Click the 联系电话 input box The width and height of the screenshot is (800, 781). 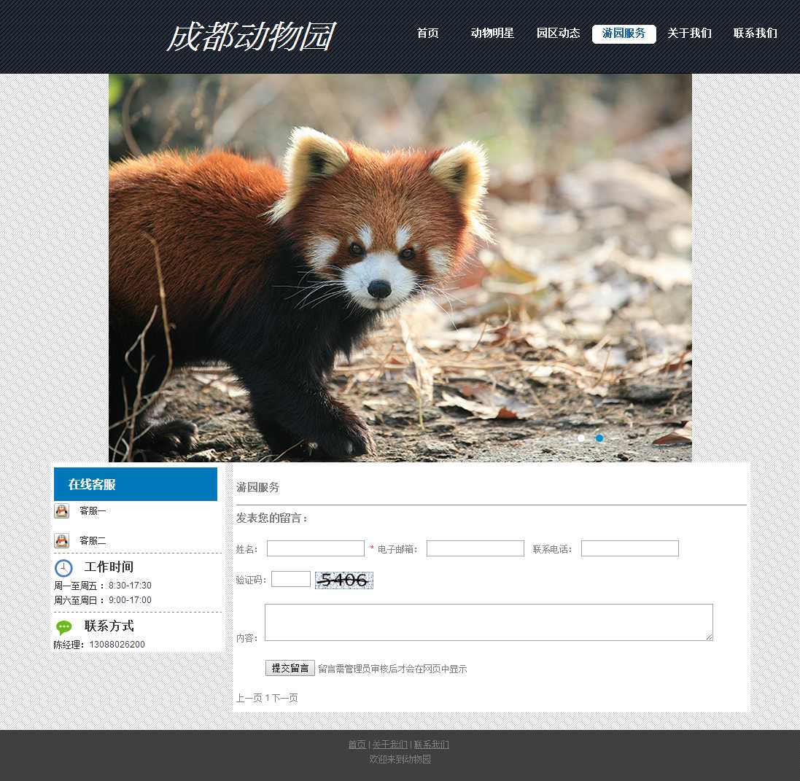[x=629, y=548]
